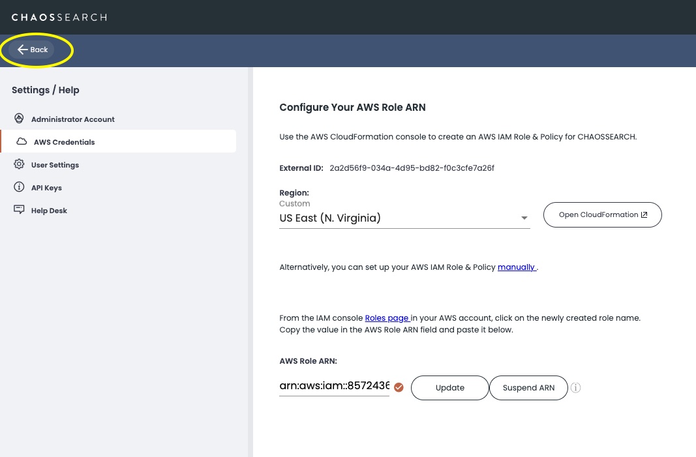
Task: Click the Update button
Action: click(x=449, y=388)
